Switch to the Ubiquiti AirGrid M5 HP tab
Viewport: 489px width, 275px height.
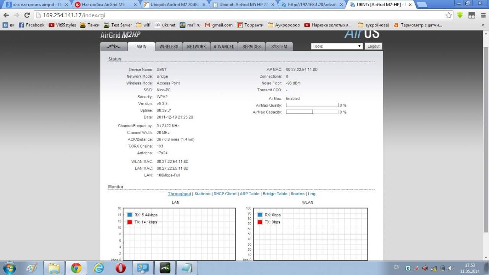243,5
